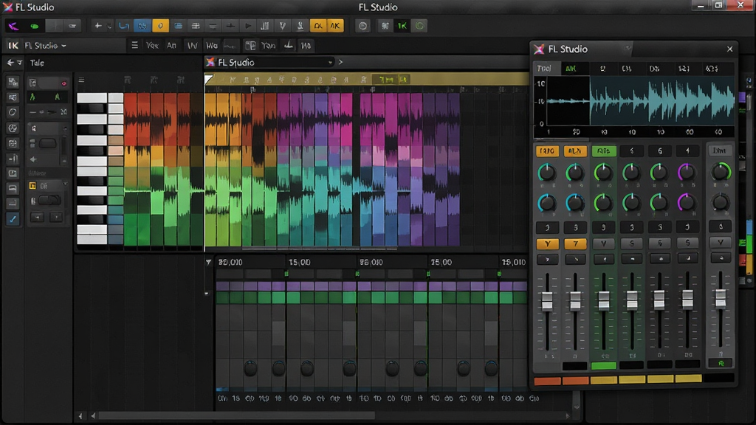Click the green oval indicator in top toolbar
The width and height of the screenshot is (756, 425).
[34, 26]
